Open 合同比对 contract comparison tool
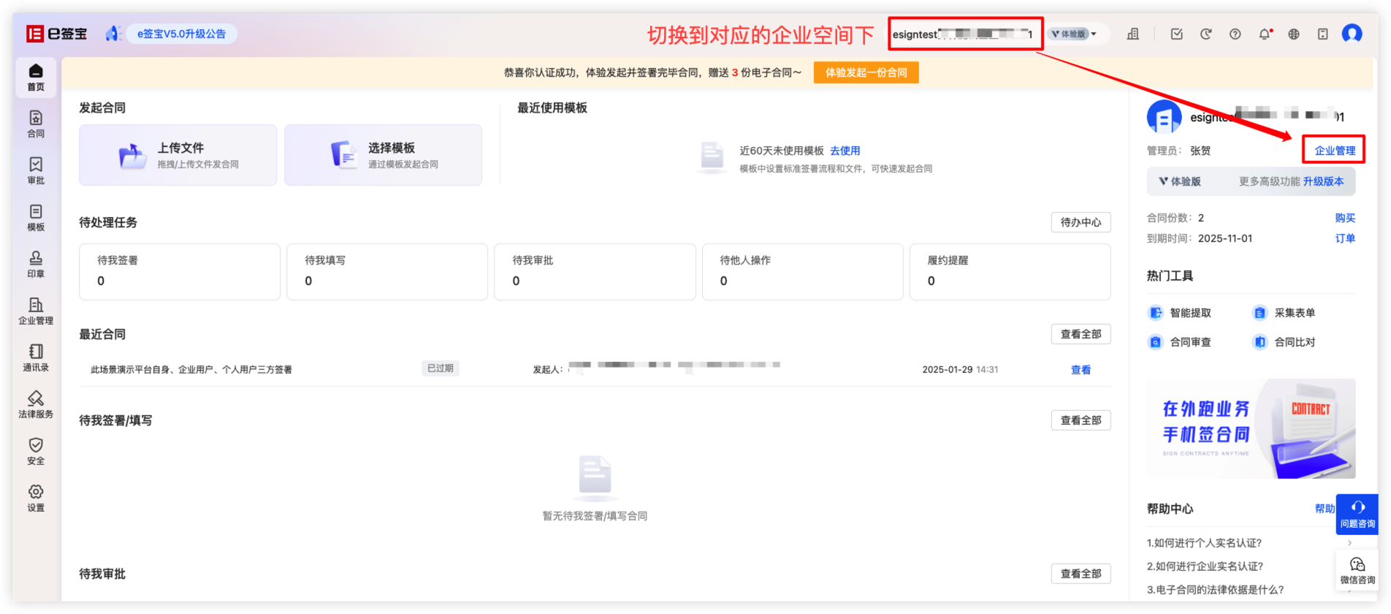Viewport: 1391px width, 614px height. pos(1284,342)
